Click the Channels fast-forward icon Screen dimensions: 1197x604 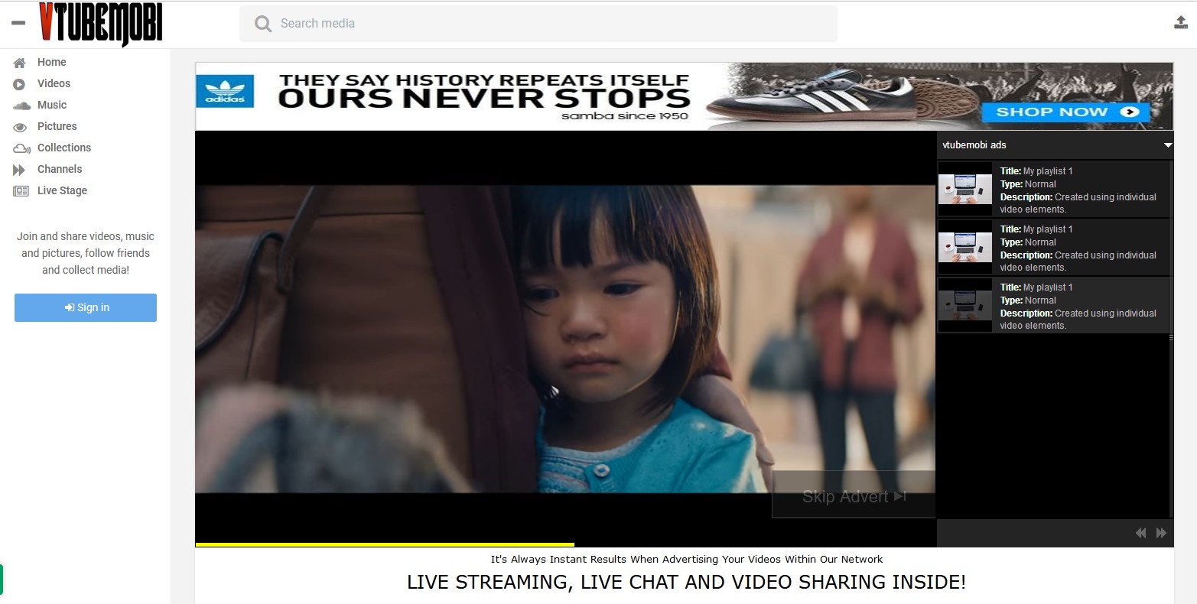coord(19,170)
